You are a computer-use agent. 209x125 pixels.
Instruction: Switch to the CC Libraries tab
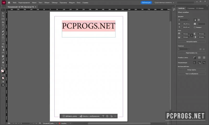[x=200, y=8]
